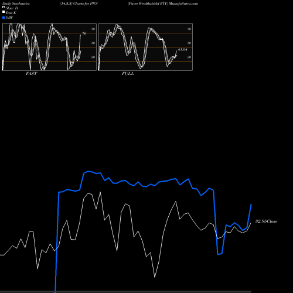Viewport: 293px width, 293px height.
Task: Click the 80 axis label in FAST chart
Action: pos(93,29)
